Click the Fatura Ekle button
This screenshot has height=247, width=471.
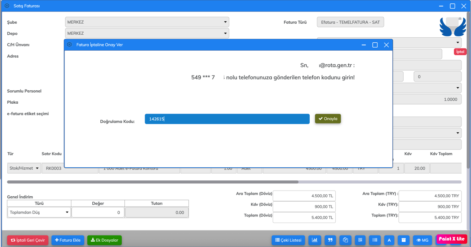(68, 240)
